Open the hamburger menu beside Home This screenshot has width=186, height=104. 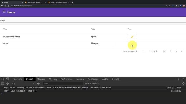click(x=4, y=12)
